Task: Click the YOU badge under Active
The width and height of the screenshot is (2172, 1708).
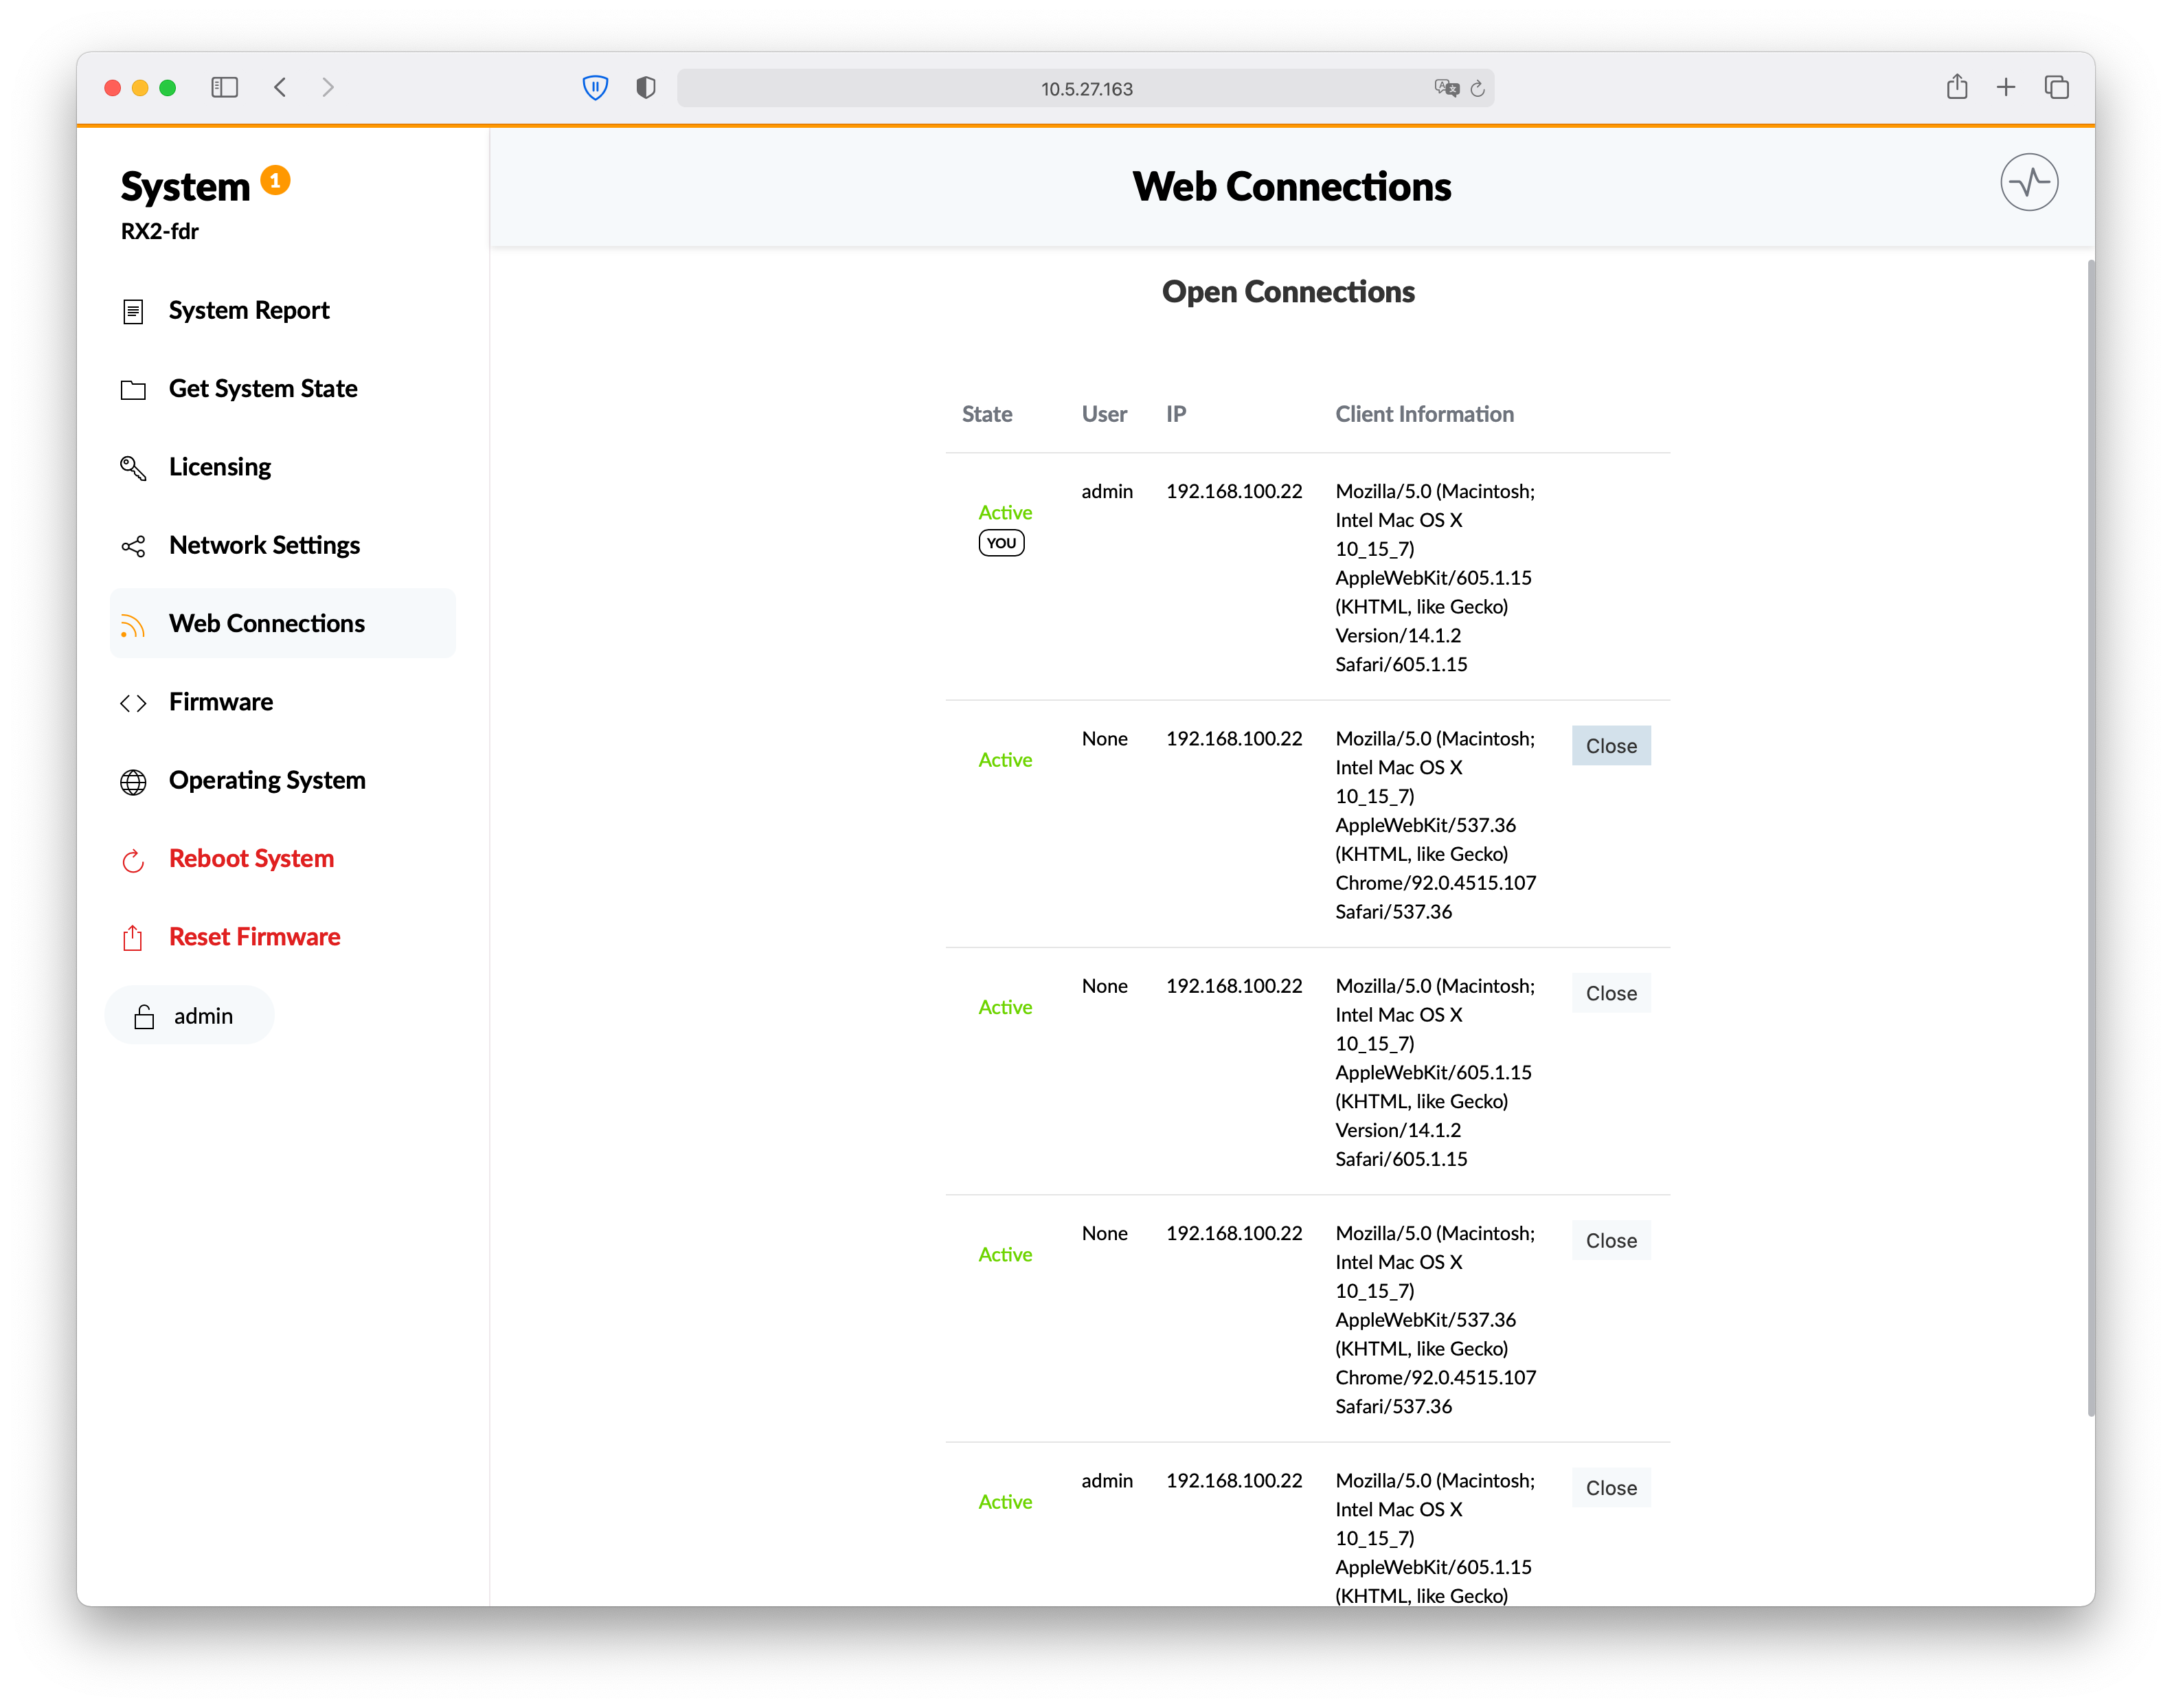Action: point(1001,544)
